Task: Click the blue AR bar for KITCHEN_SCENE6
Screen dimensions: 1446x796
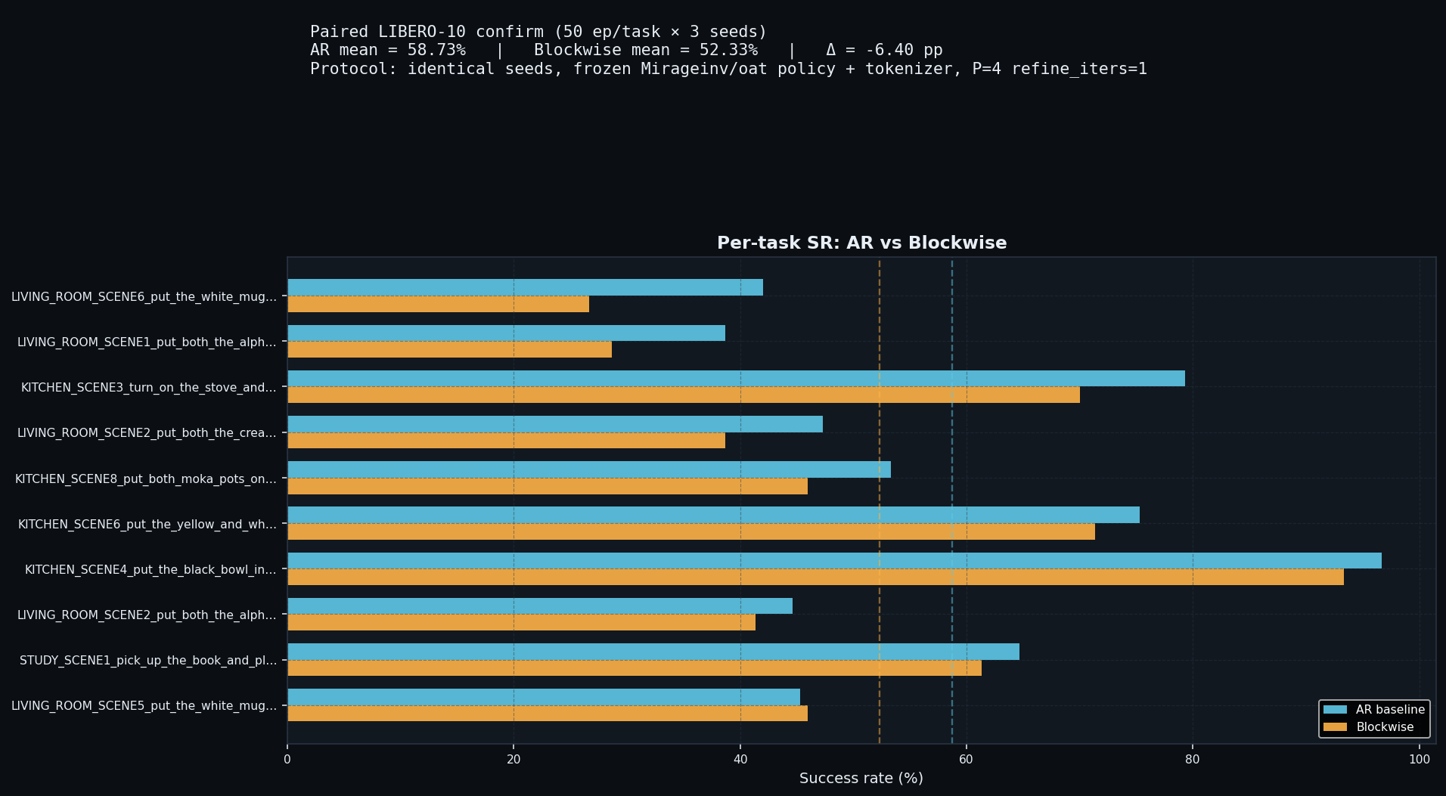Action: click(713, 515)
